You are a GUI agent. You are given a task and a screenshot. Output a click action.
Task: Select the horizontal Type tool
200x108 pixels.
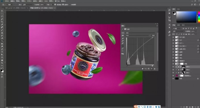tap(2, 52)
